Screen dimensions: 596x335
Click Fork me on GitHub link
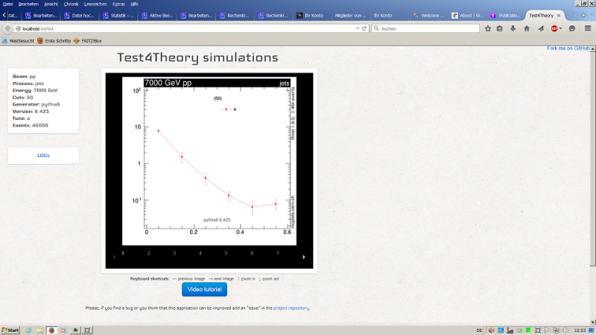coord(568,48)
